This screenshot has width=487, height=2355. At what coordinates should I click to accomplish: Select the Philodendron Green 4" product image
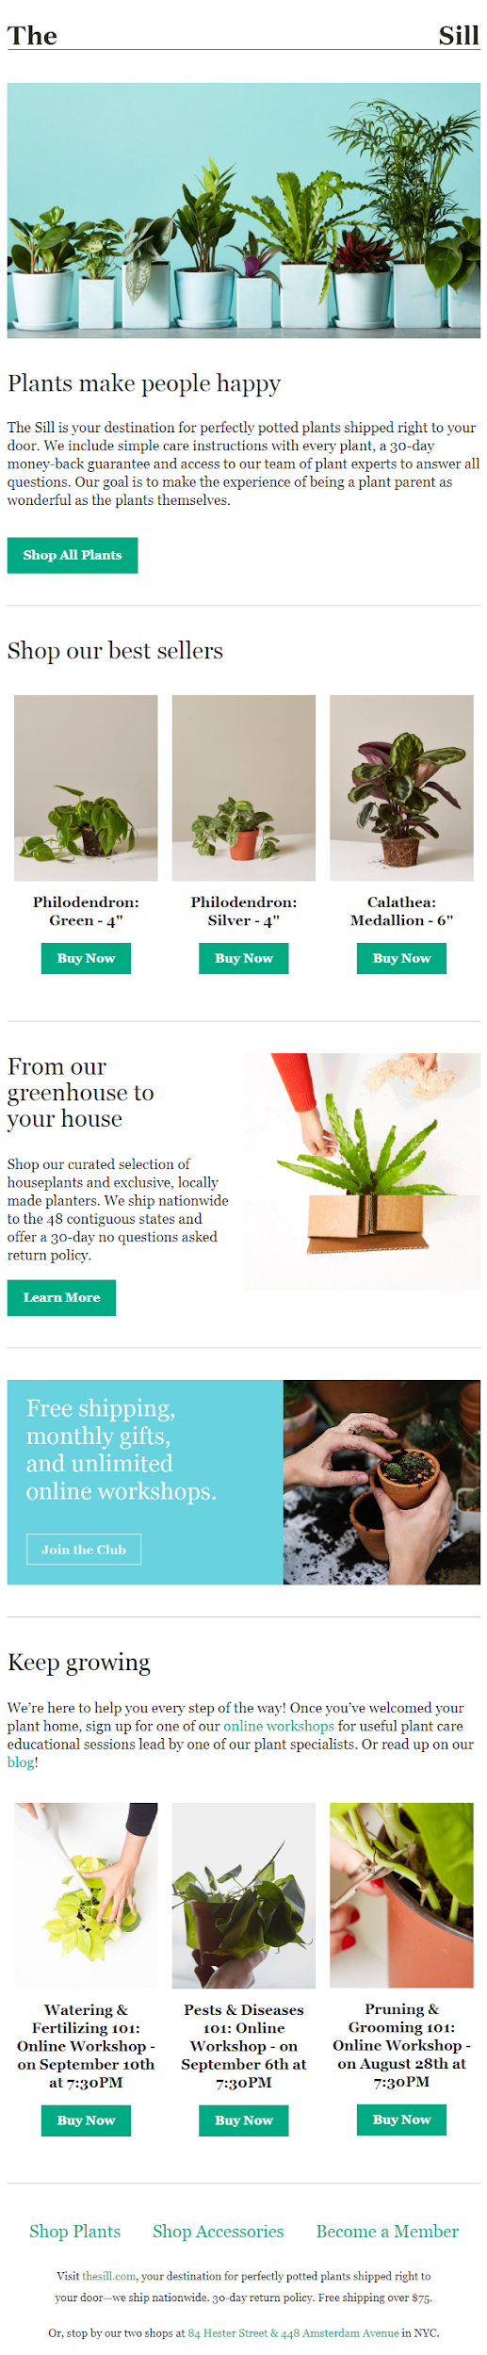point(86,788)
